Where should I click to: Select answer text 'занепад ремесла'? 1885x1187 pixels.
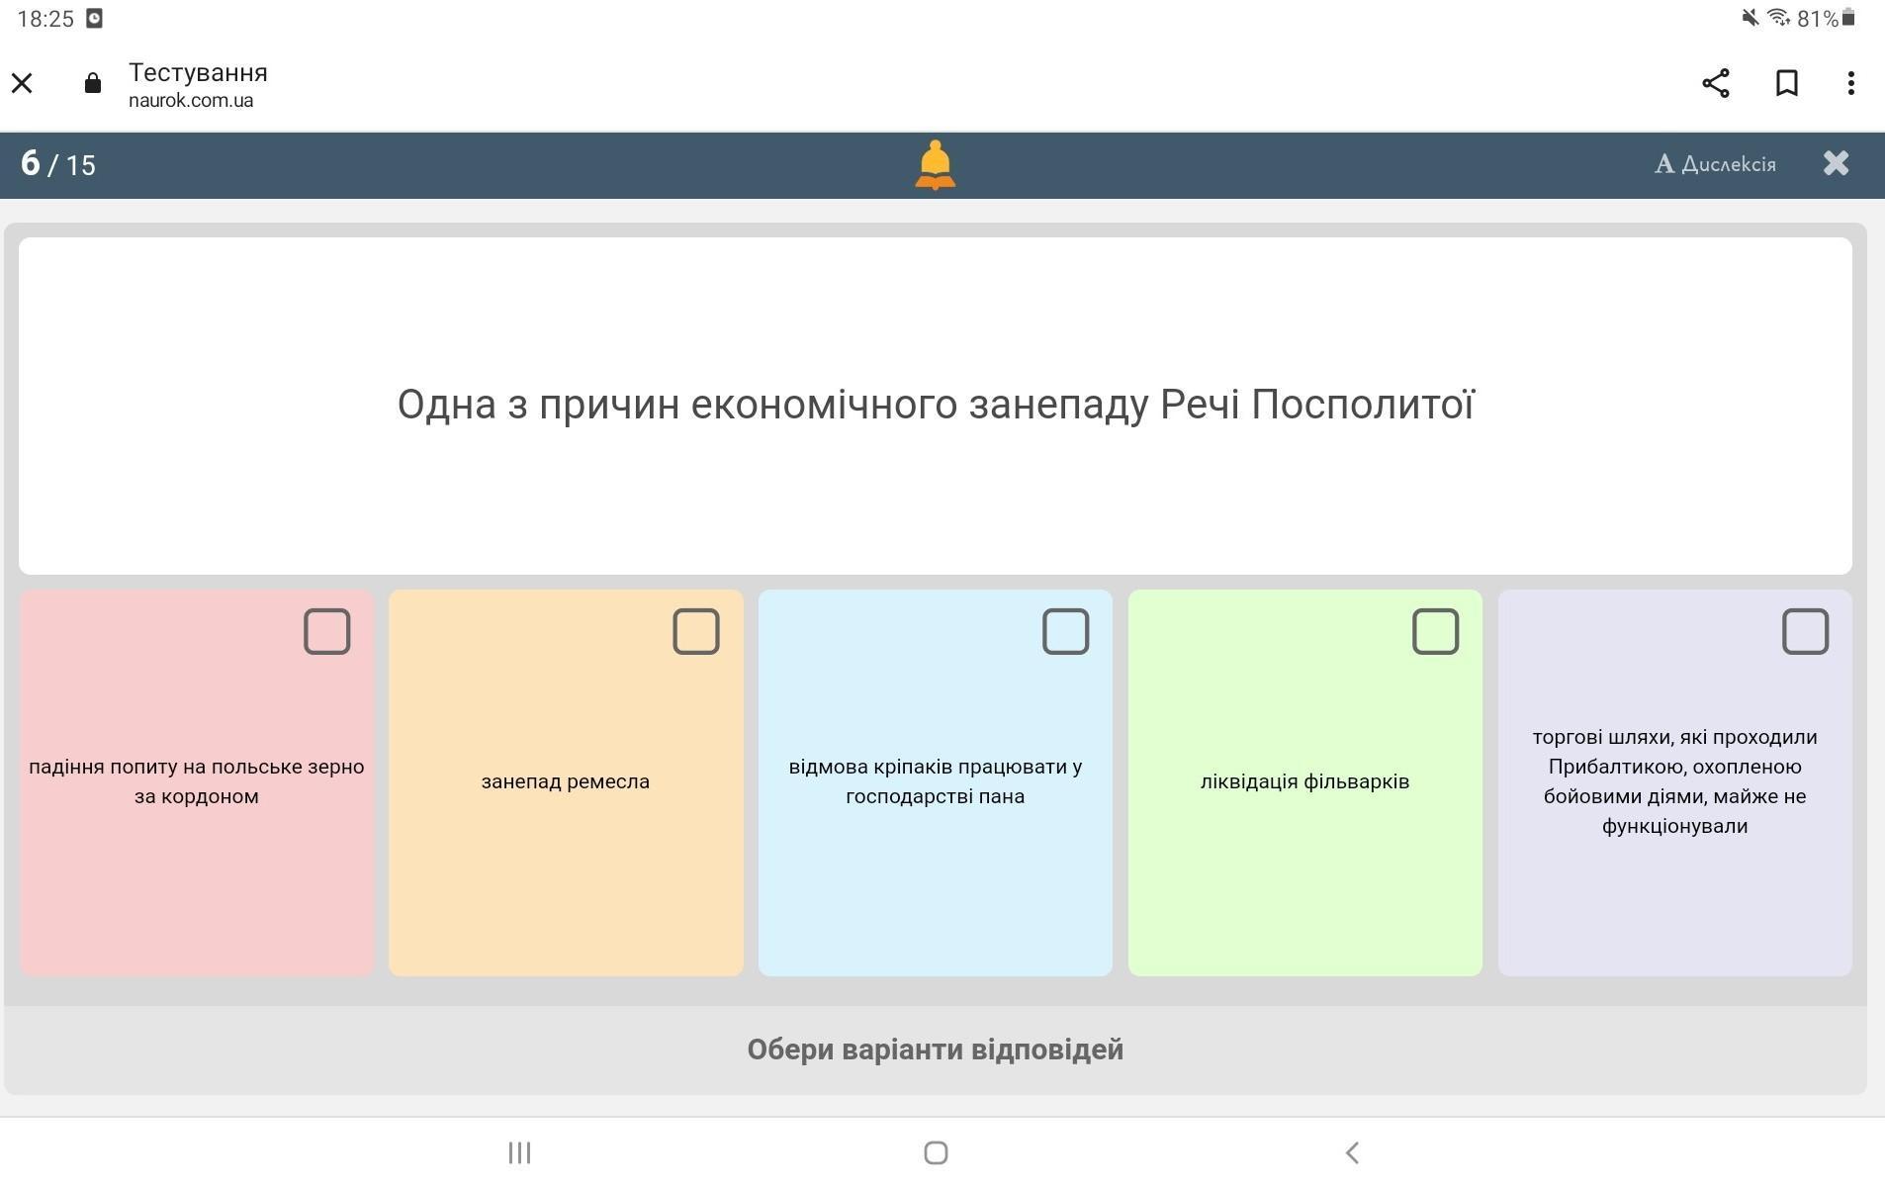(x=566, y=781)
